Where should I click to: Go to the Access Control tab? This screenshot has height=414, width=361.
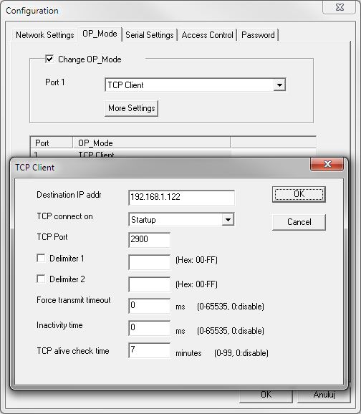(207, 35)
